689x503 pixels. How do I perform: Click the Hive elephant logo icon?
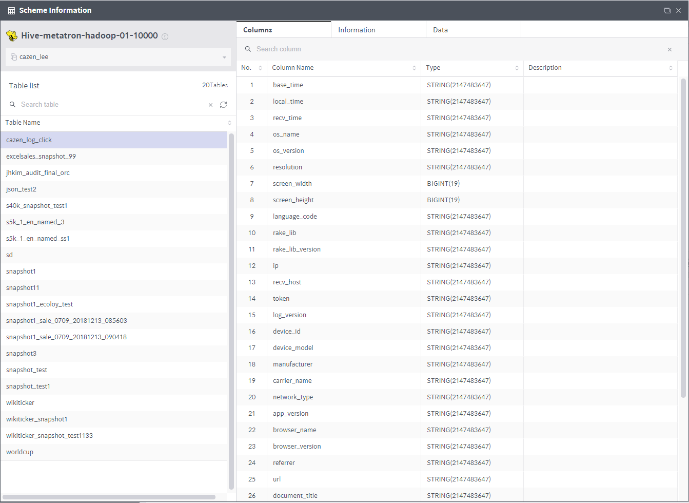point(12,36)
